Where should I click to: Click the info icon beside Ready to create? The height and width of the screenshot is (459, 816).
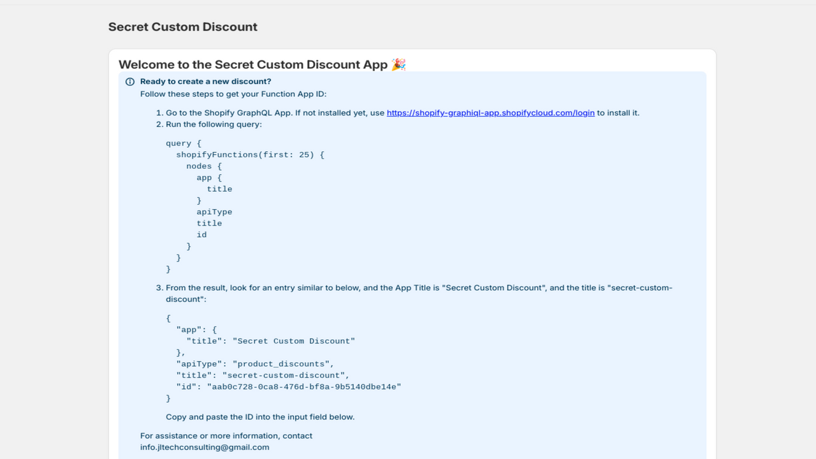(x=130, y=82)
